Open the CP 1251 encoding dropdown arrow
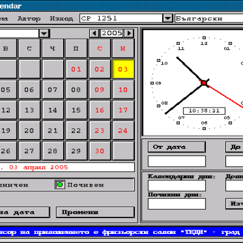The width and height of the screenshot is (243, 243). tap(168, 18)
